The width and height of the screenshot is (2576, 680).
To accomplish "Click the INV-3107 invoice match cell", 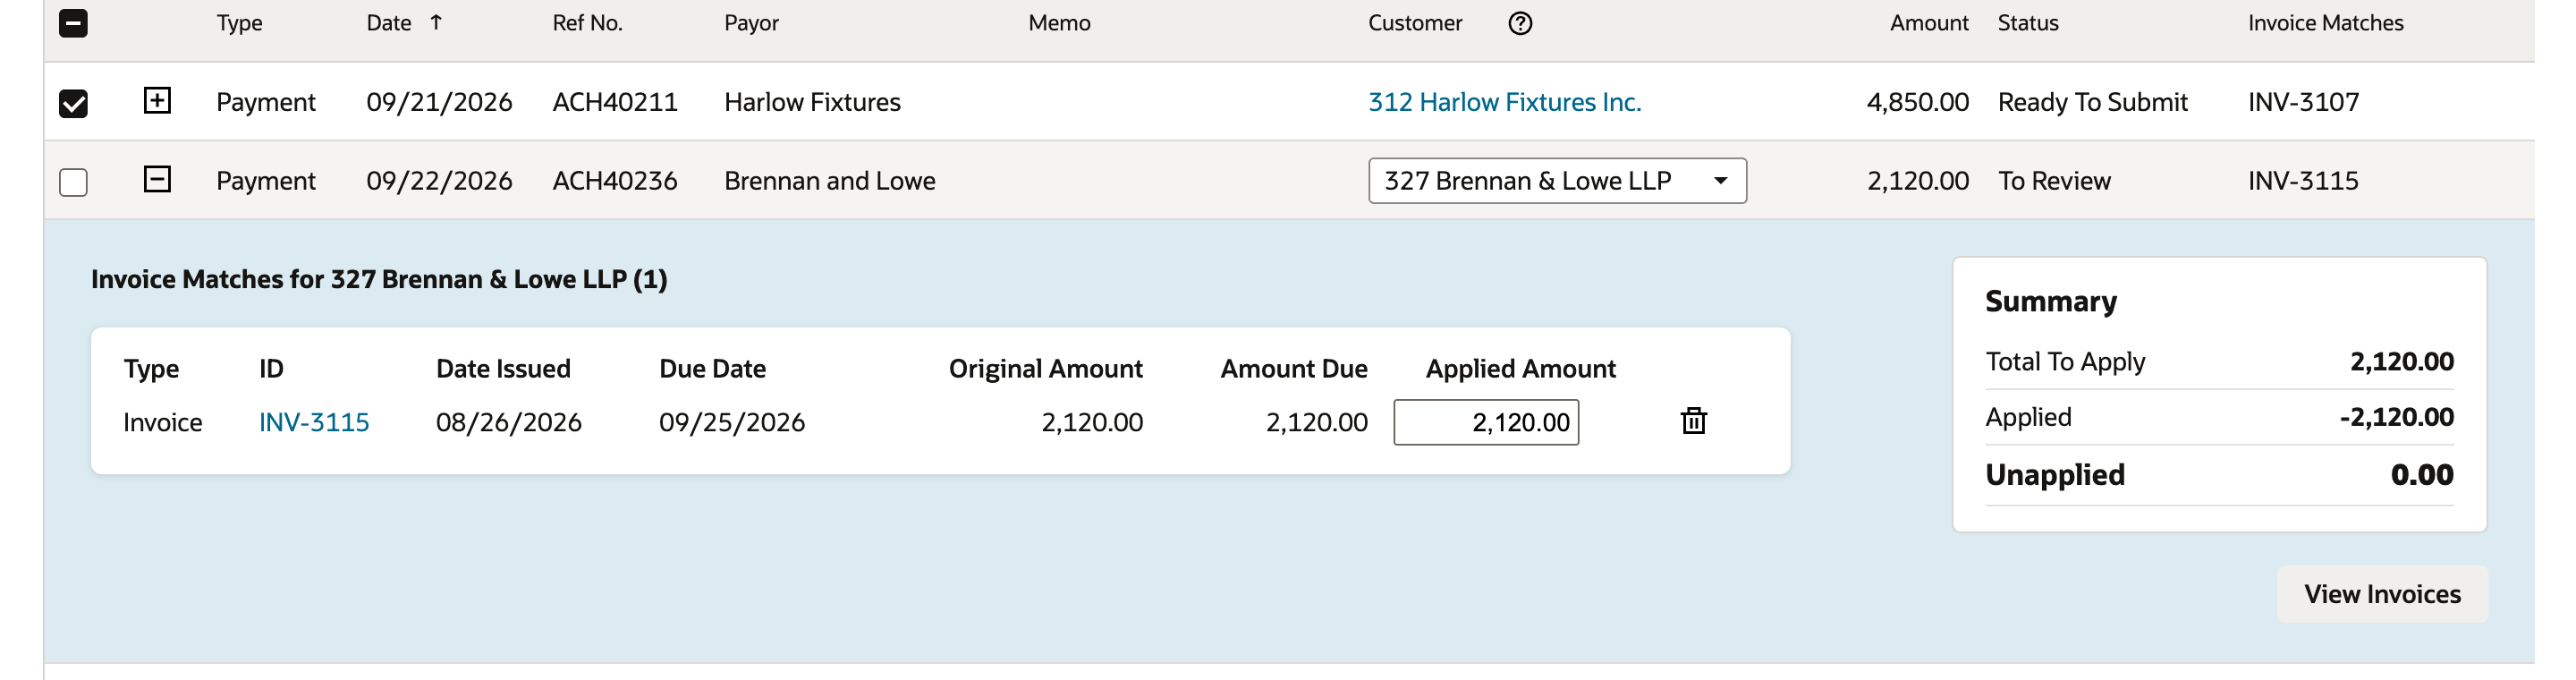I will click(x=2303, y=102).
